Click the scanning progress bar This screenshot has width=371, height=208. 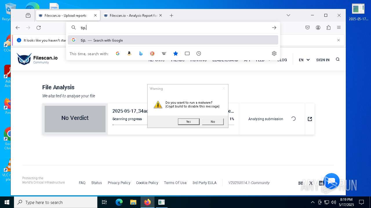(x=173, y=125)
